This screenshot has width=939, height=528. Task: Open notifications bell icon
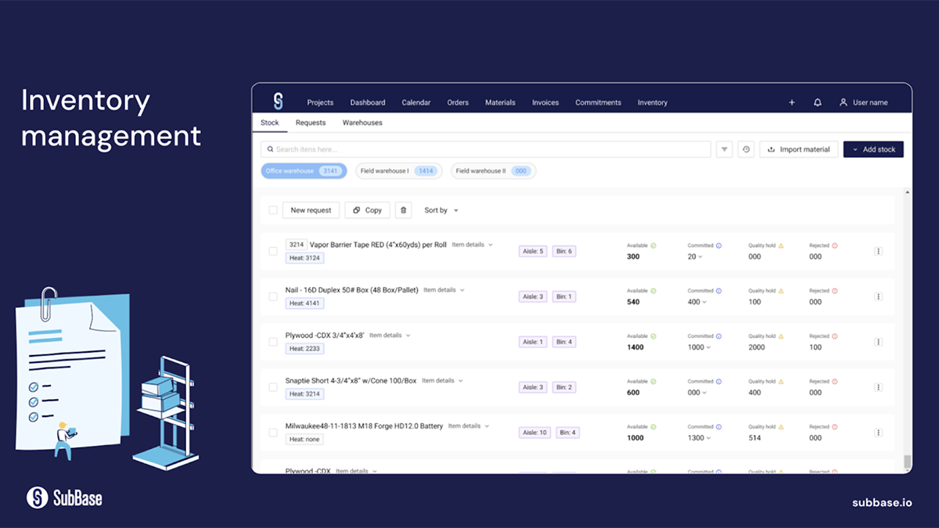coord(818,102)
